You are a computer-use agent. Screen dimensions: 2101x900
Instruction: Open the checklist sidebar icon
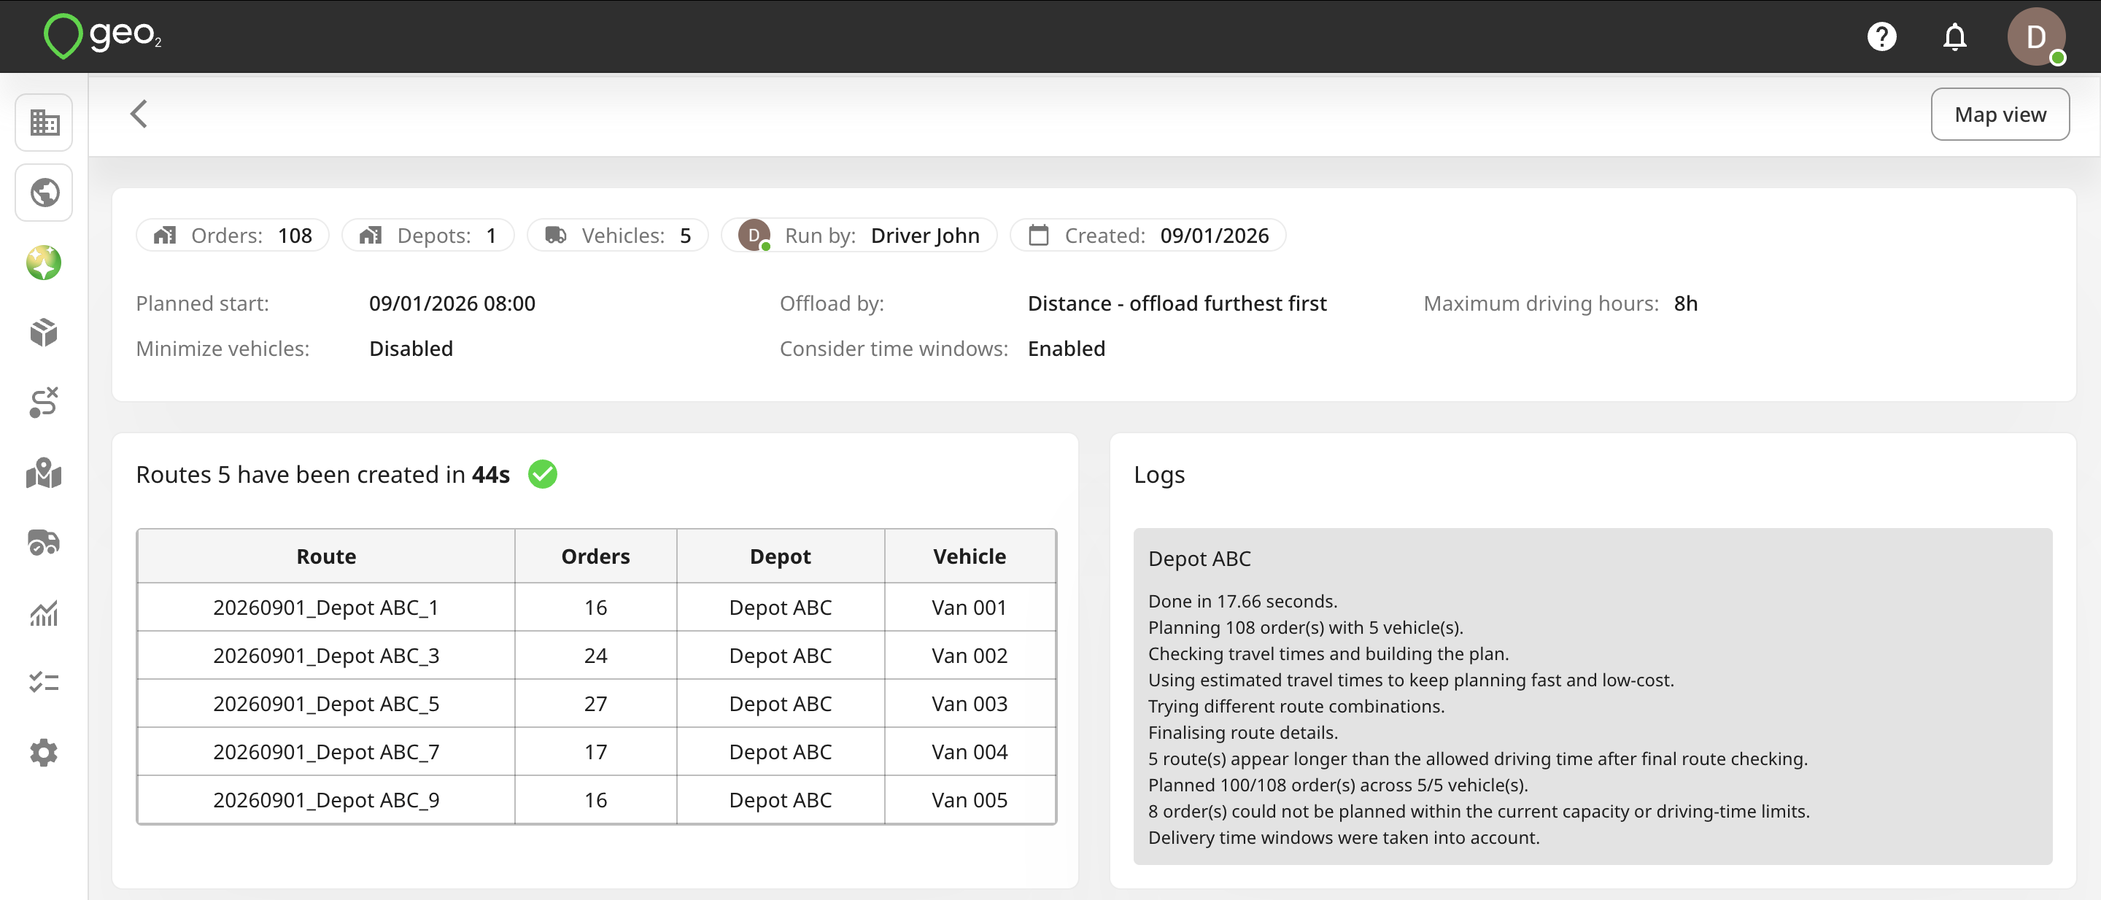click(44, 683)
